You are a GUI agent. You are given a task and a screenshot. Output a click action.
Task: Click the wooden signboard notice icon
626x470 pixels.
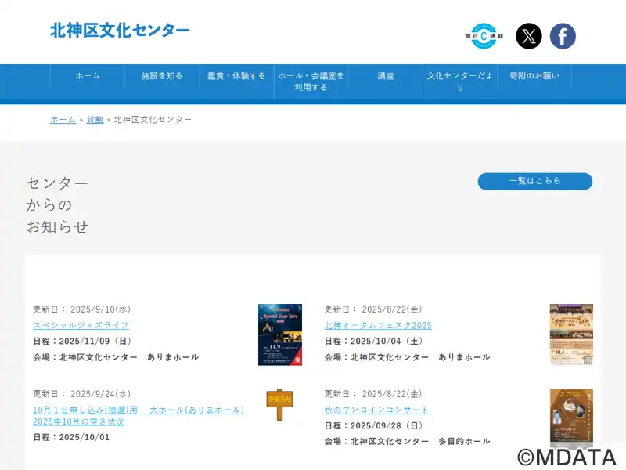(279, 405)
